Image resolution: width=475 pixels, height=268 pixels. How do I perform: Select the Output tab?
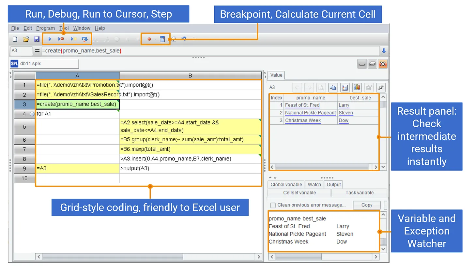pyautogui.click(x=333, y=184)
